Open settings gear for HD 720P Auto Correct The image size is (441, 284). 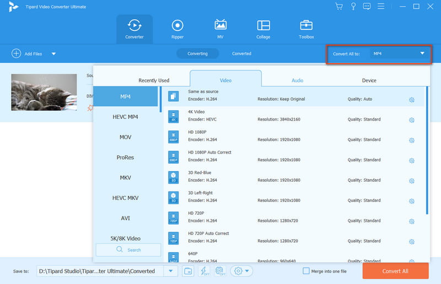(412, 242)
